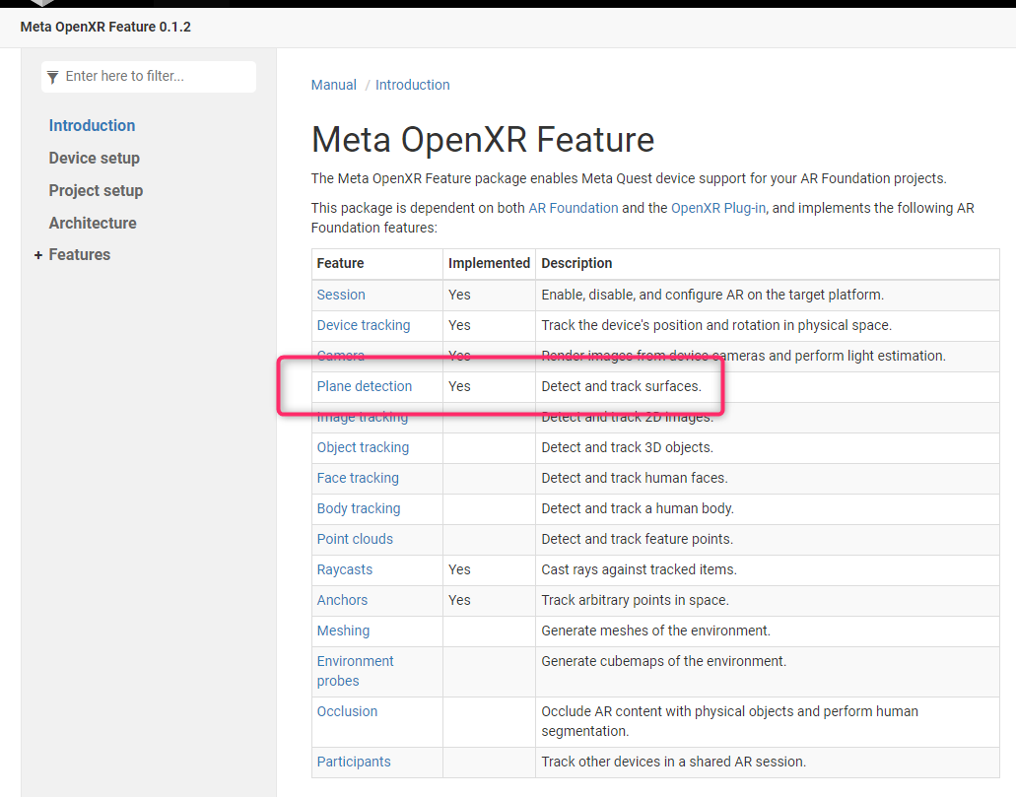Click 'Track arbitrary points in space.' text

pos(635,600)
